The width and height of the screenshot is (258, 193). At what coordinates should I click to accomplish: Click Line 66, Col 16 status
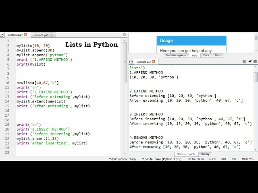point(195,159)
